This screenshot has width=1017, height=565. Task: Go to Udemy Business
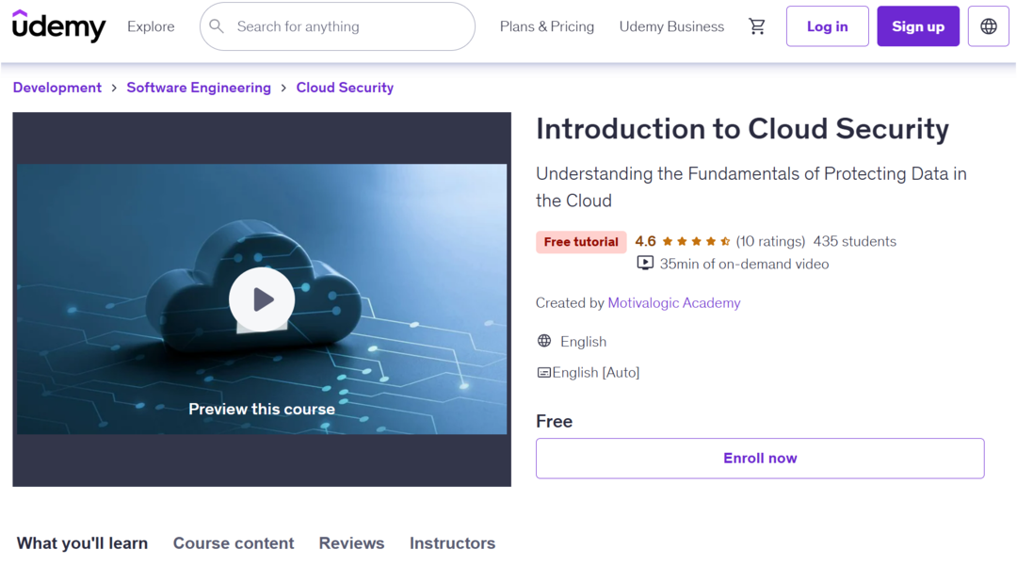[x=671, y=26]
